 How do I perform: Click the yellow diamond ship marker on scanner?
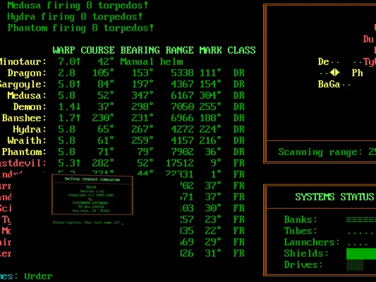(335, 72)
